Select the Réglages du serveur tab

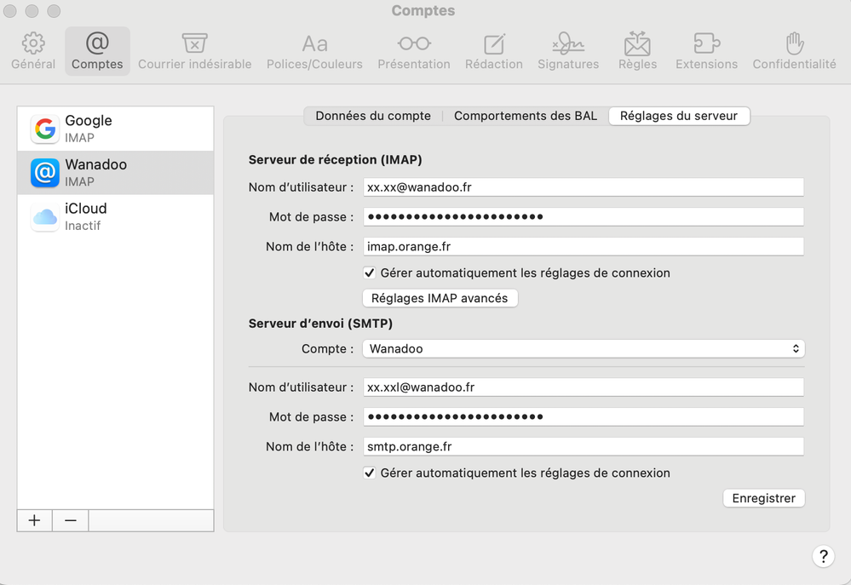click(x=679, y=116)
